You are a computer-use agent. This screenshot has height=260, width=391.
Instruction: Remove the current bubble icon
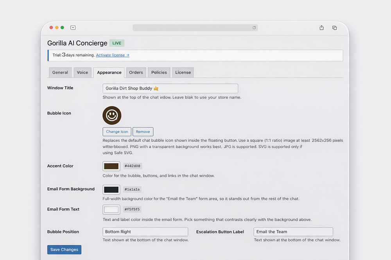143,132
